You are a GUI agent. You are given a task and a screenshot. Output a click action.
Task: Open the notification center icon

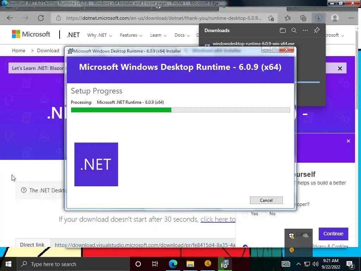[x=350, y=264]
